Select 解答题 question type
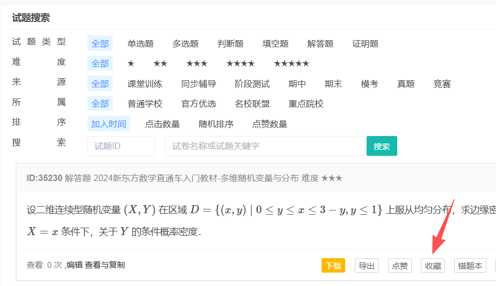The width and height of the screenshot is (496, 286). point(320,44)
